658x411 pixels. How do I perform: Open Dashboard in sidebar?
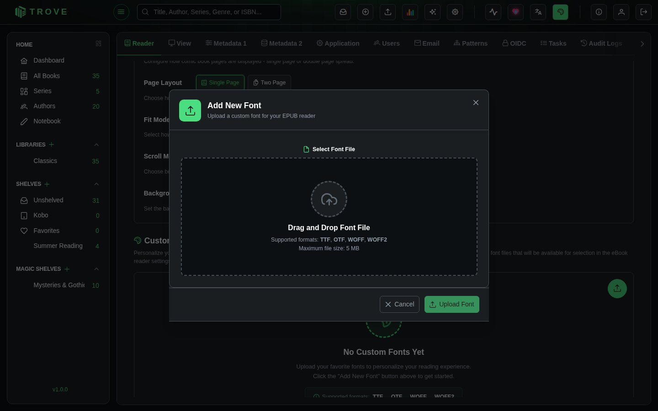(x=58, y=60)
